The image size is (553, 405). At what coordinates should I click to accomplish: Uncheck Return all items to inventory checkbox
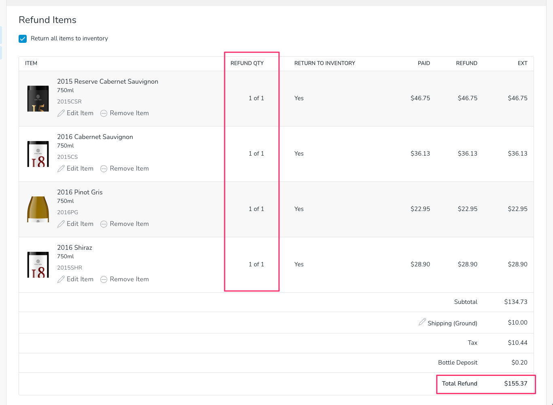pyautogui.click(x=23, y=39)
